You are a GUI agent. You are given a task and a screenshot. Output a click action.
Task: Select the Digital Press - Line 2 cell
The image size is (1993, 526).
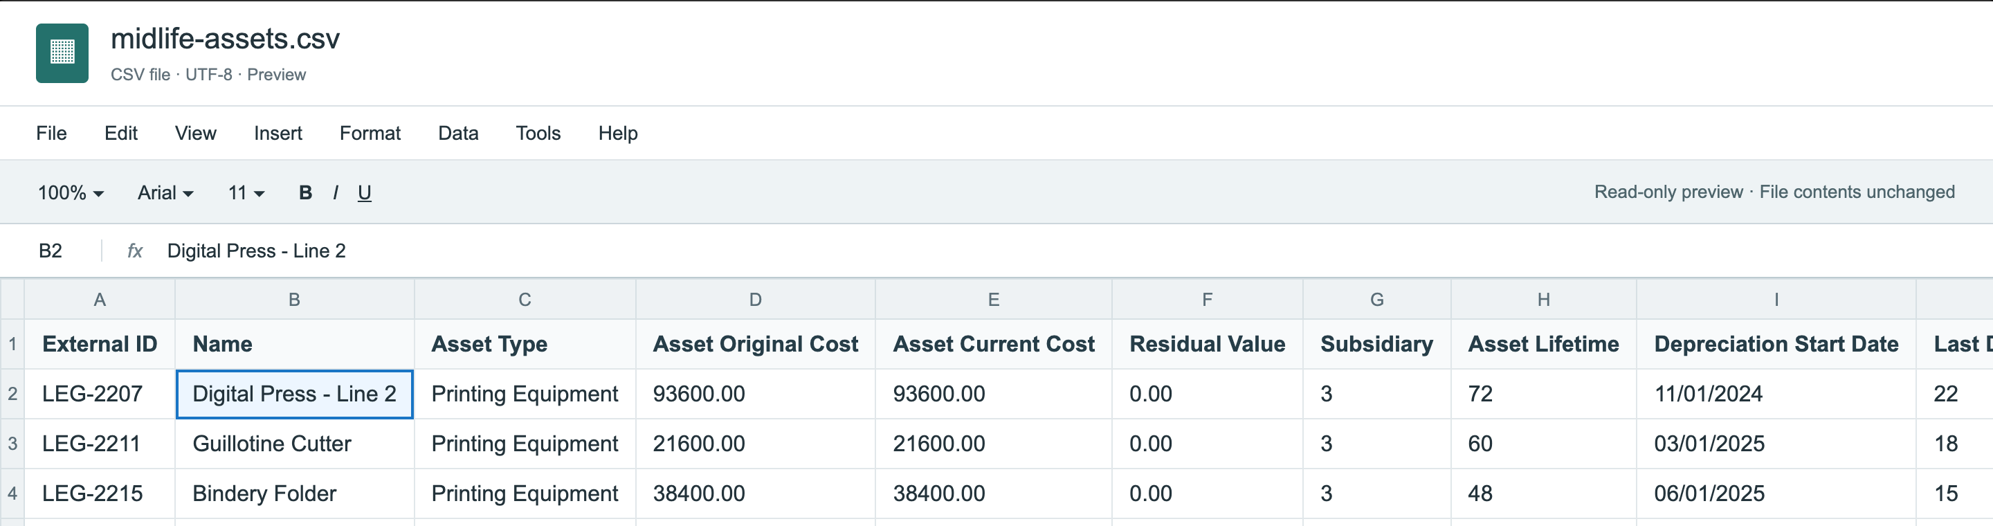[294, 394]
